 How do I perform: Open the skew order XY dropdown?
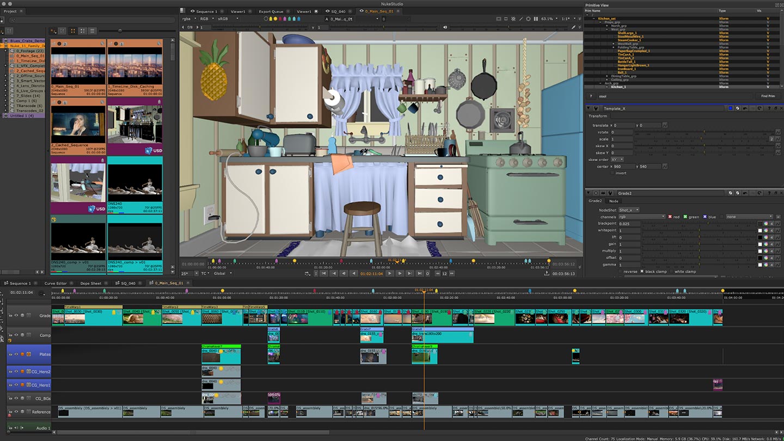617,160
